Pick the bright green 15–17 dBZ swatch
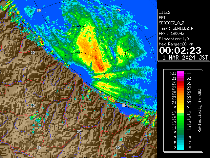210x158 pixels. 180,118
